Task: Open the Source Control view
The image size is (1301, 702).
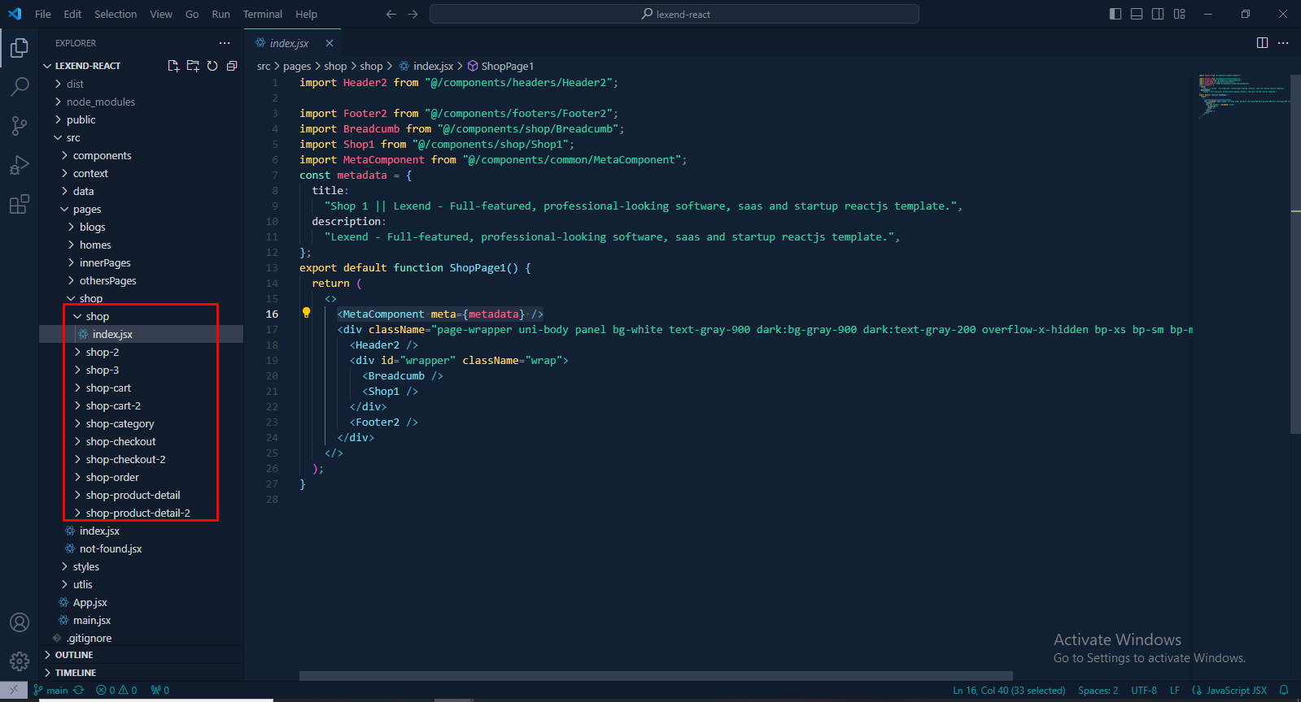Action: coord(20,126)
